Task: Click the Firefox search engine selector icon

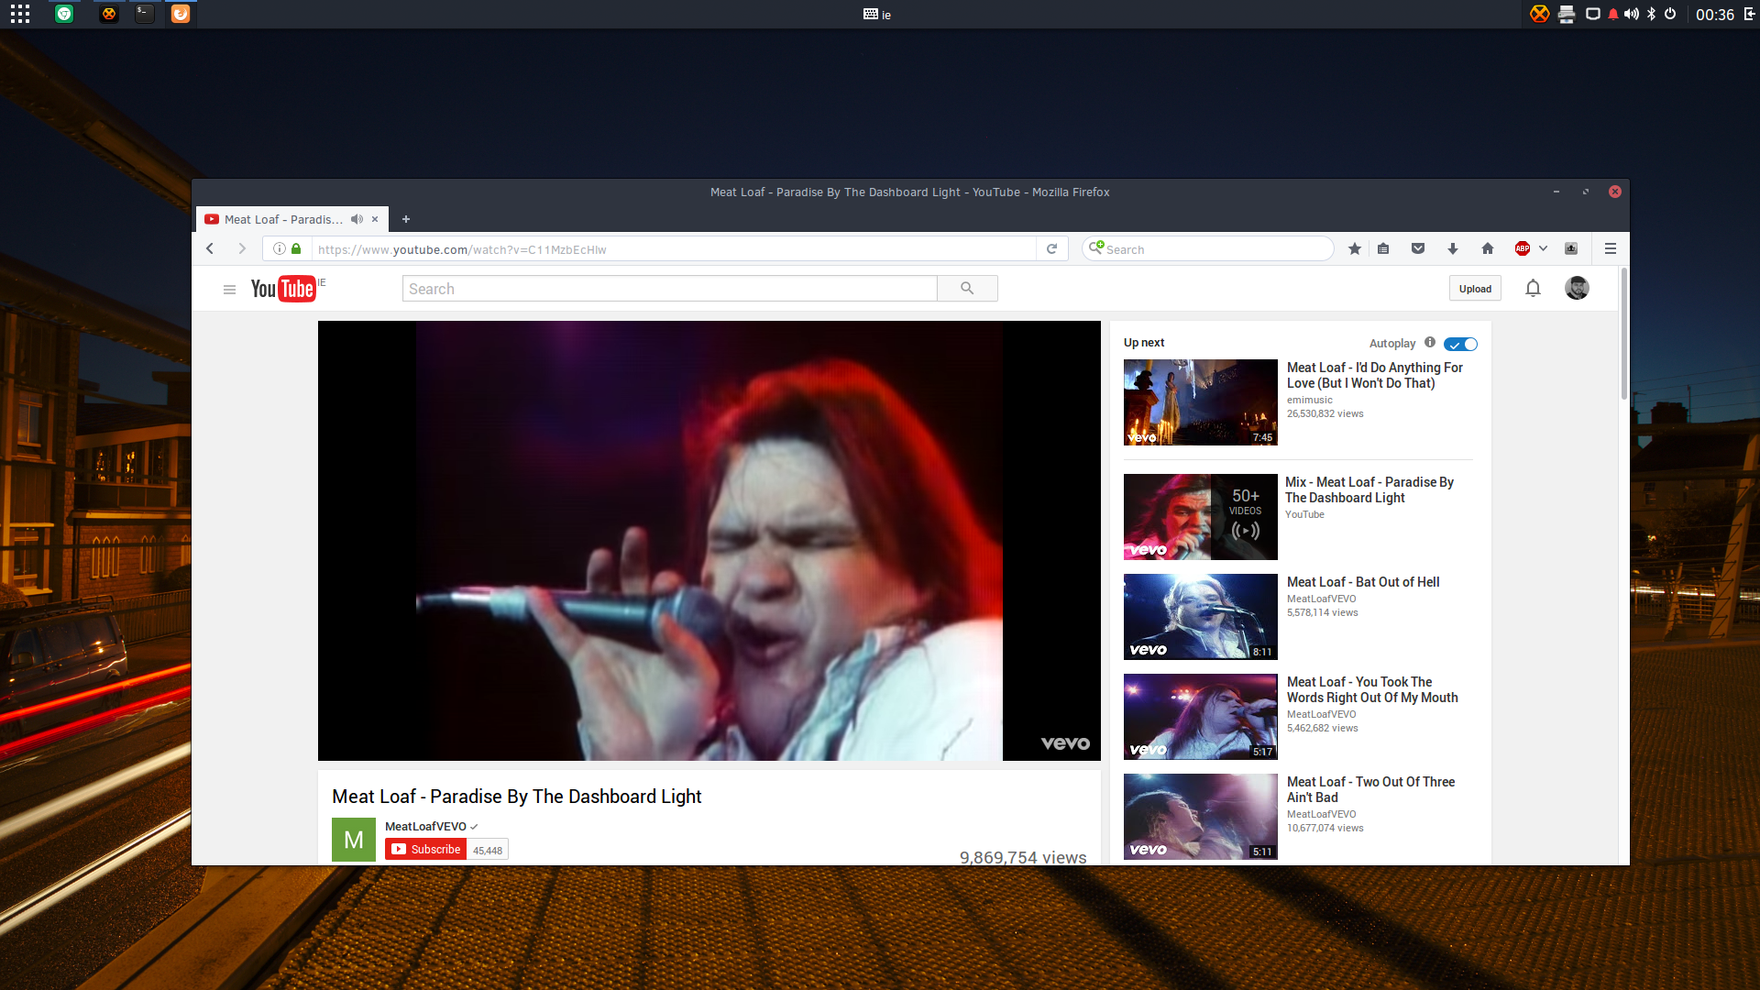Action: (x=1095, y=247)
